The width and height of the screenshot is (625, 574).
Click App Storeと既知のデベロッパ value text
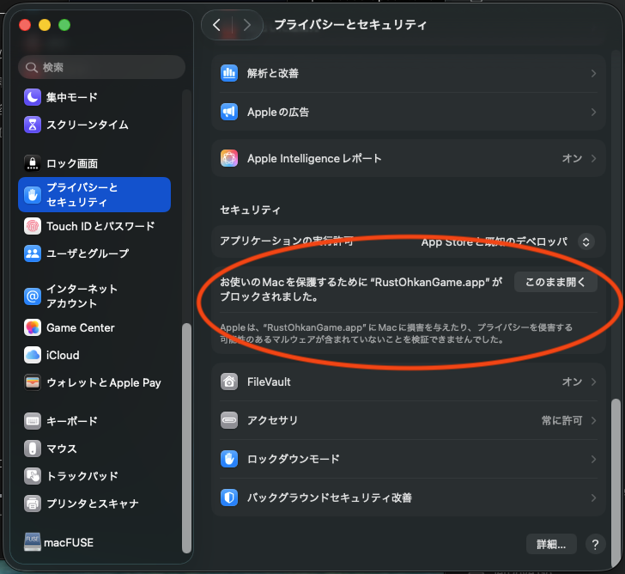(x=495, y=241)
